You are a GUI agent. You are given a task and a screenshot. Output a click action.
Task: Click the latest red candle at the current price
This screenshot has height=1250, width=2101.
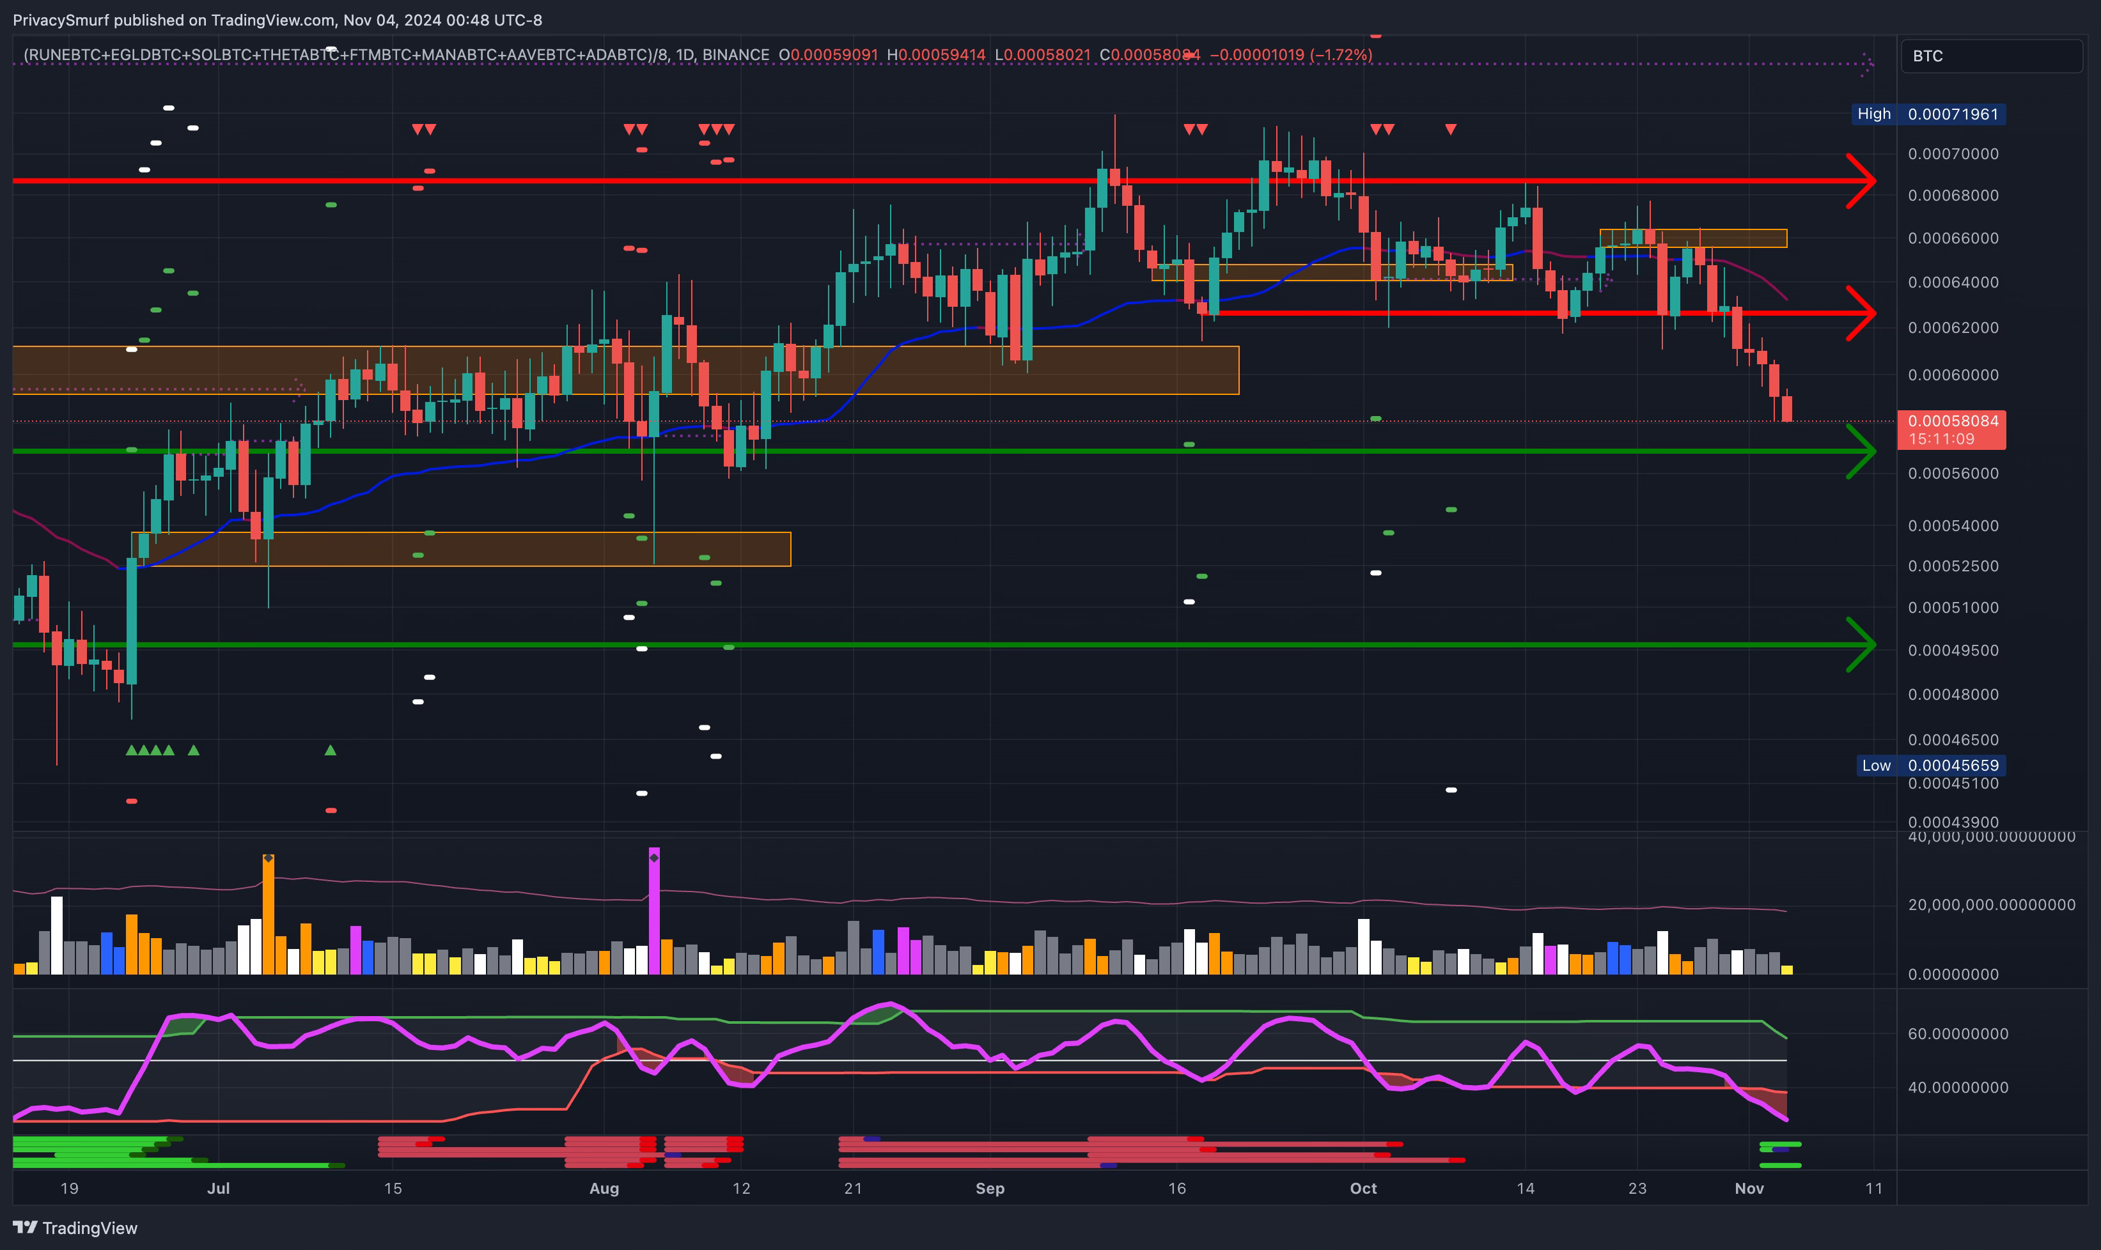point(1786,408)
